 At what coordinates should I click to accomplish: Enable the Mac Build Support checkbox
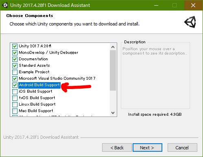pos(15,111)
